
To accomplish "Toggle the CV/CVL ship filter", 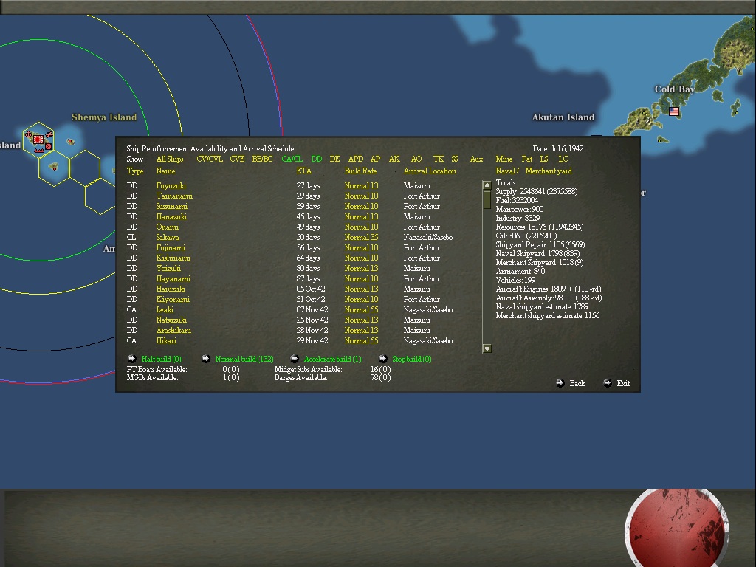I will coord(210,159).
